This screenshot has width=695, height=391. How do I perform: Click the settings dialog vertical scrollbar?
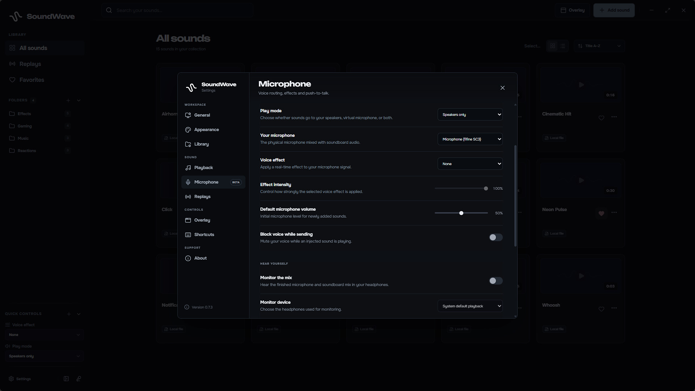point(515,196)
